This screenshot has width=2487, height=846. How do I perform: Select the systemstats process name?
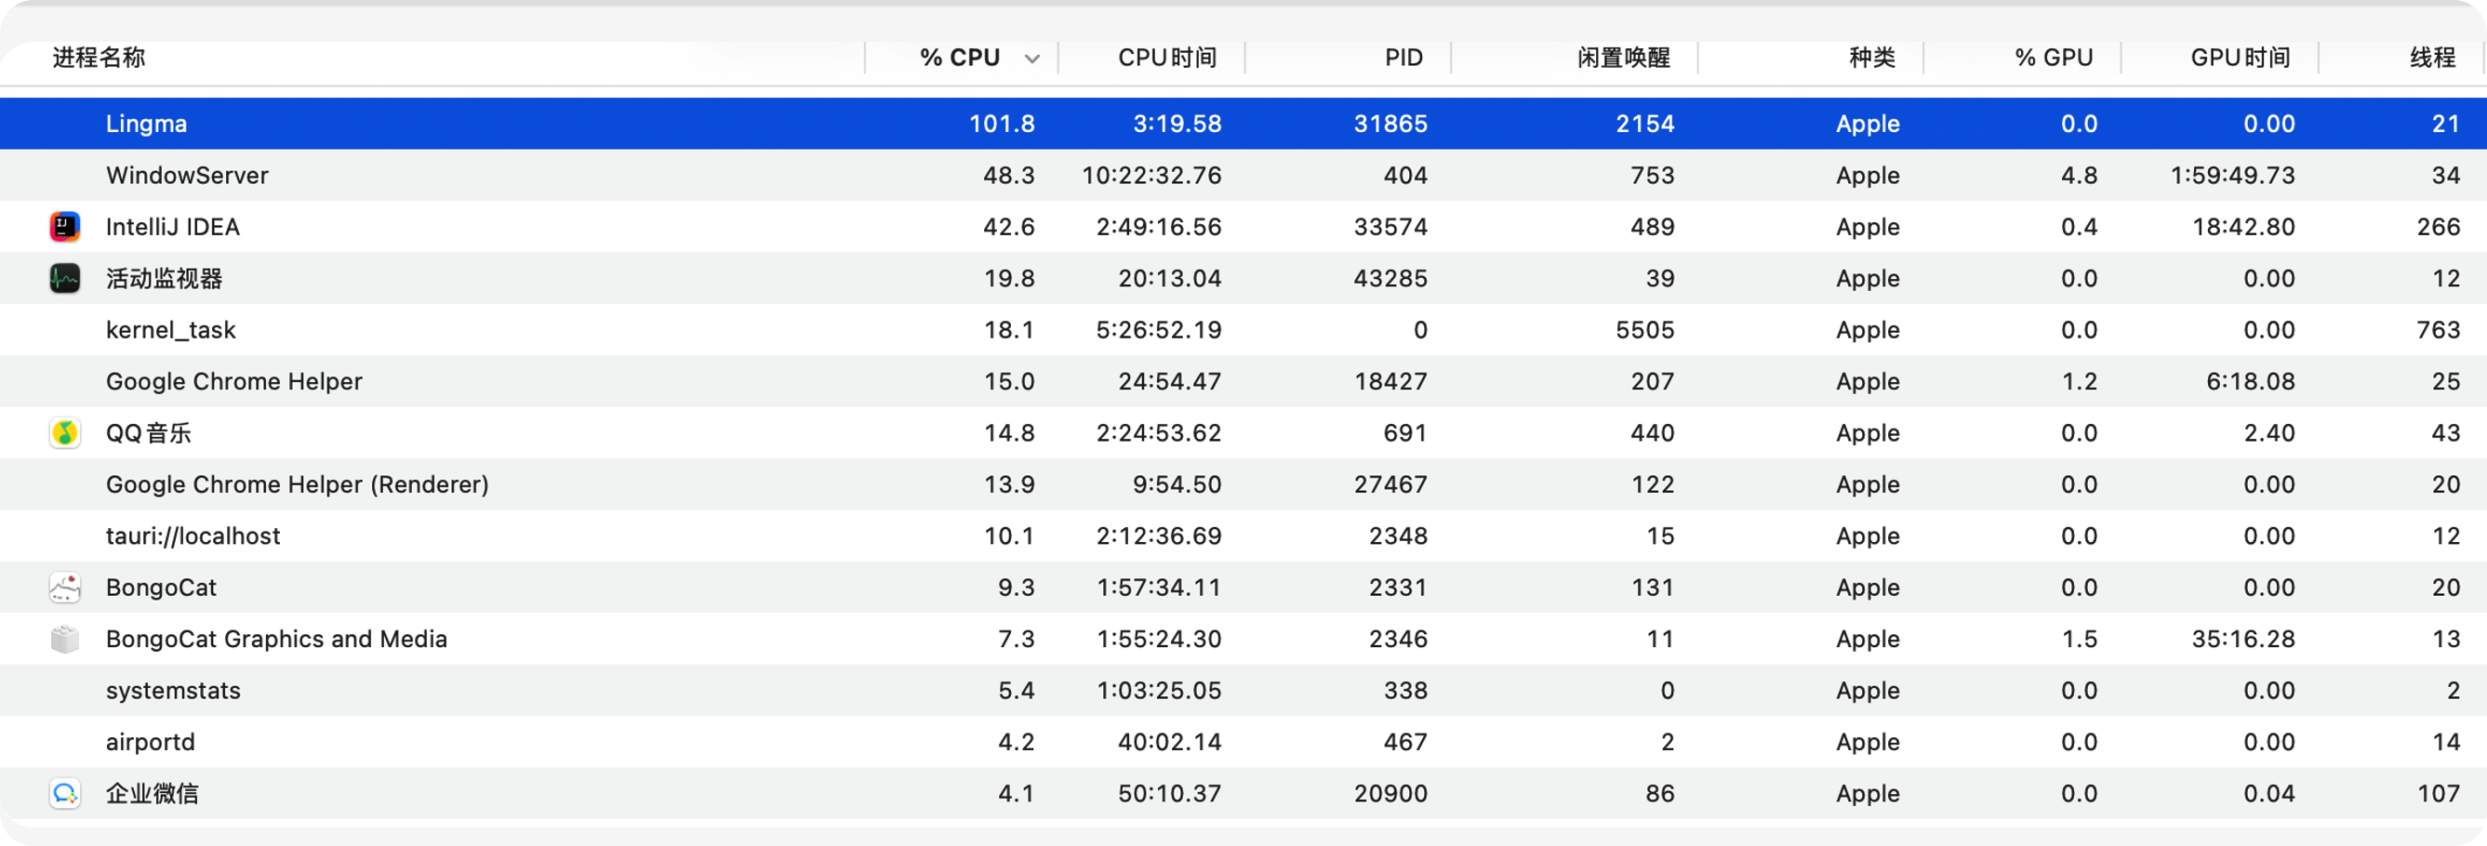point(174,691)
